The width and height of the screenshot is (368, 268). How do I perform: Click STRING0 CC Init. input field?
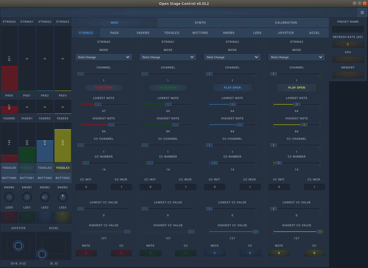[86, 187]
